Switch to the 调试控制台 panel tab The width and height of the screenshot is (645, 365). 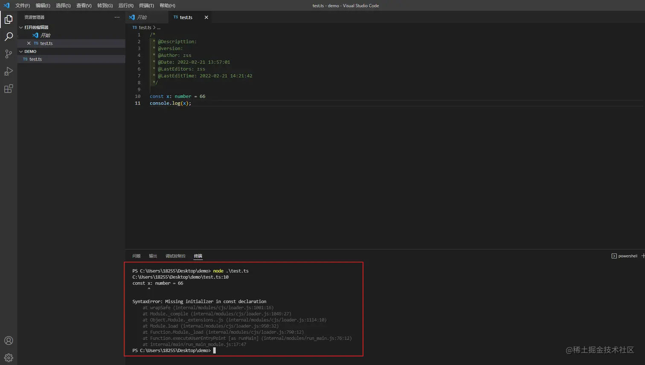(175, 256)
